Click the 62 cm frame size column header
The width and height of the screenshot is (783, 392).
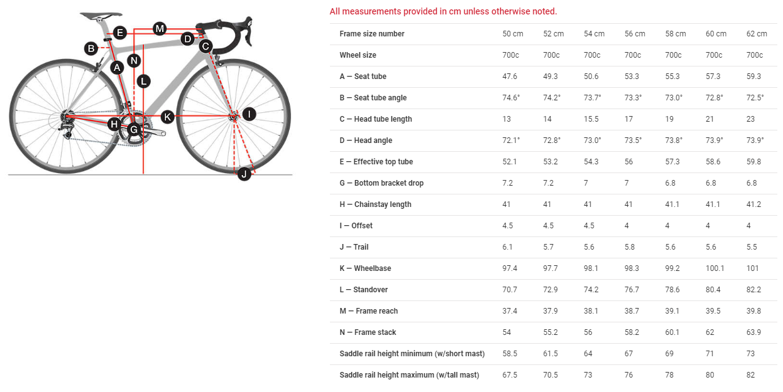(x=756, y=34)
